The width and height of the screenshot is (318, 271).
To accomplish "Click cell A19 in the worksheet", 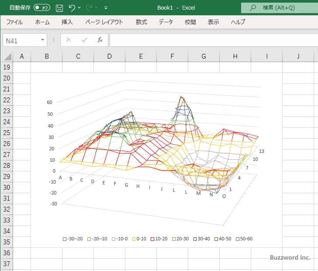I will 22,67.
